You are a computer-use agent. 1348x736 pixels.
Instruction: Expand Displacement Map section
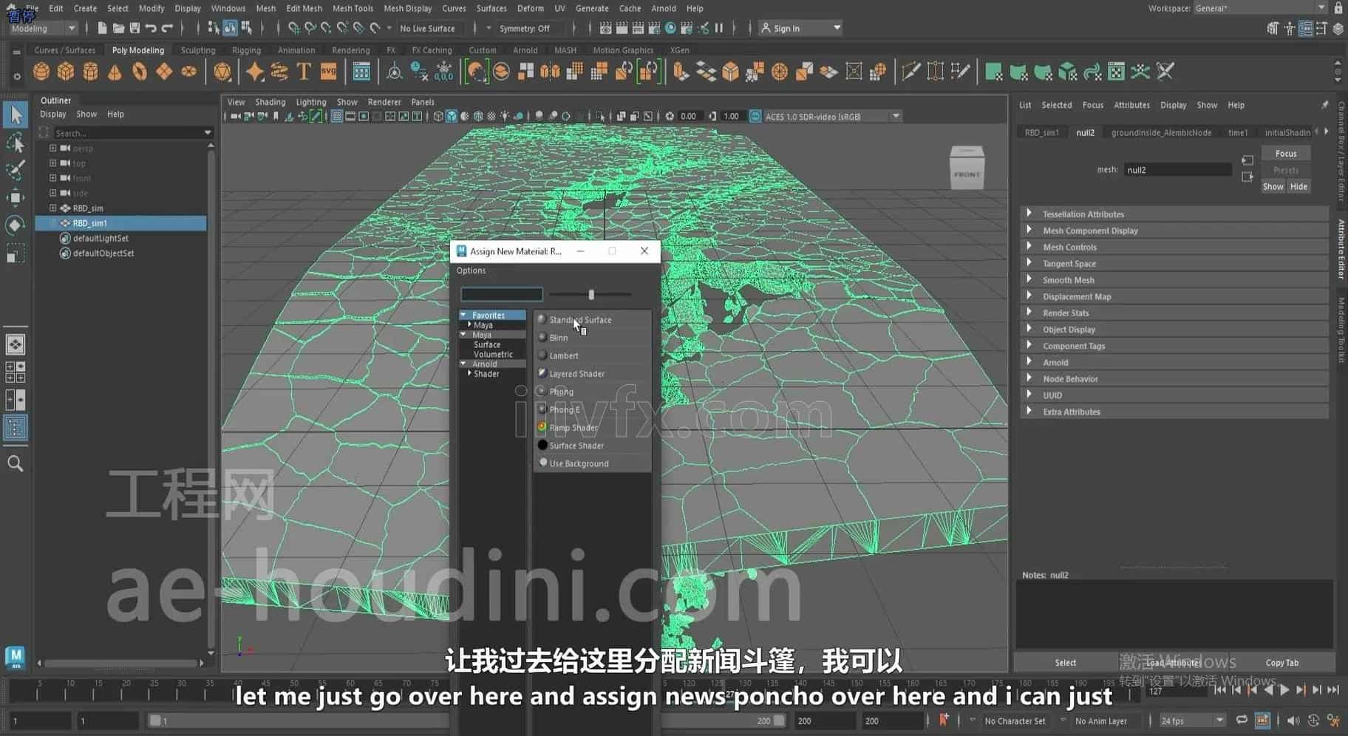tap(1029, 296)
